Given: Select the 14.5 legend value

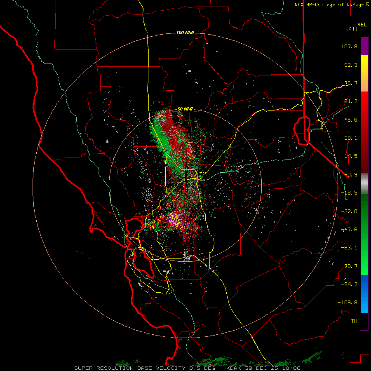Looking at the screenshot, I should [351, 156].
